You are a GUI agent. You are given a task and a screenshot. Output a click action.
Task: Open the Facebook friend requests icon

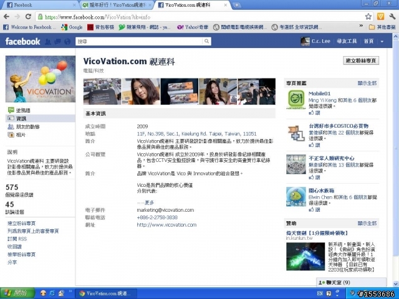(x=47, y=42)
